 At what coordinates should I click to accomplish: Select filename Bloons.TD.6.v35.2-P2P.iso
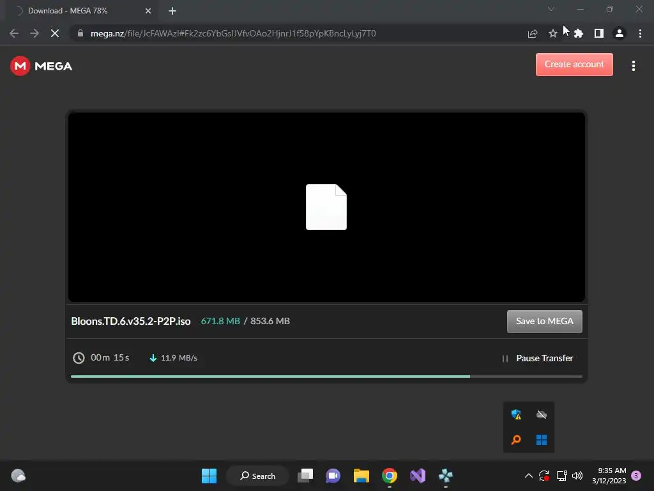click(130, 321)
